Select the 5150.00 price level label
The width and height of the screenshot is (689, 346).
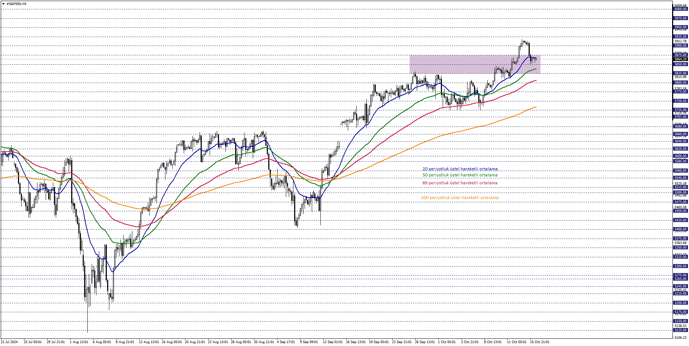pyautogui.click(x=680, y=321)
